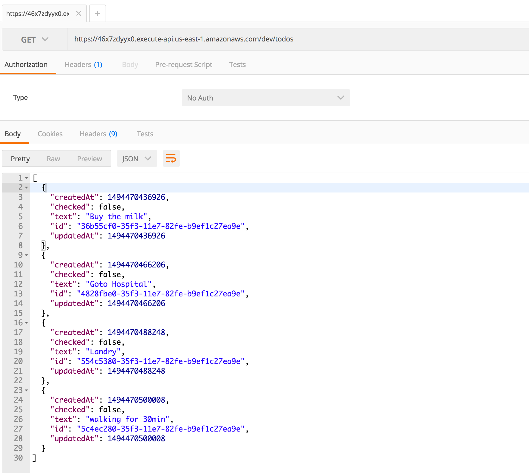Click the false value on line 18
Screen dimensions: 529x473
pyautogui.click(x=110, y=342)
